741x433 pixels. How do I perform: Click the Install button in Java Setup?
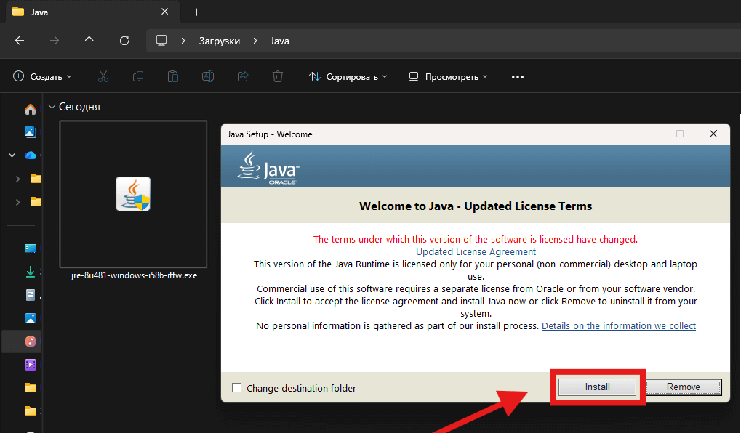597,387
